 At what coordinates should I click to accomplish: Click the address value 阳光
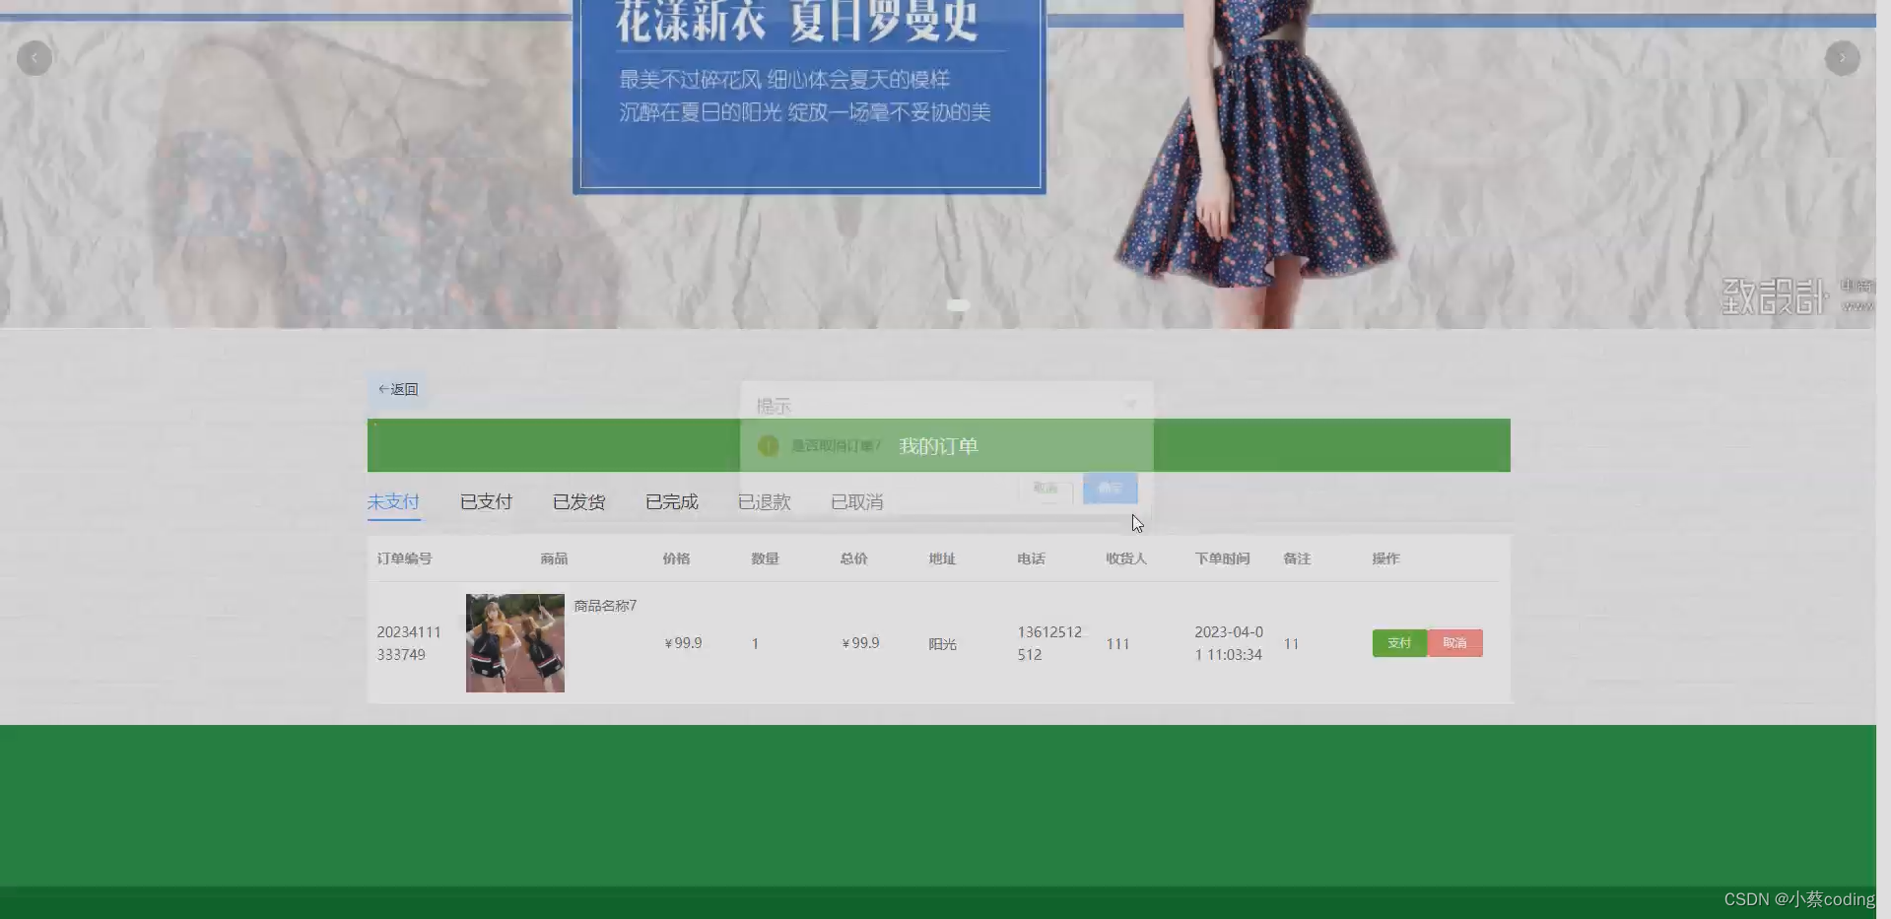pos(942,644)
